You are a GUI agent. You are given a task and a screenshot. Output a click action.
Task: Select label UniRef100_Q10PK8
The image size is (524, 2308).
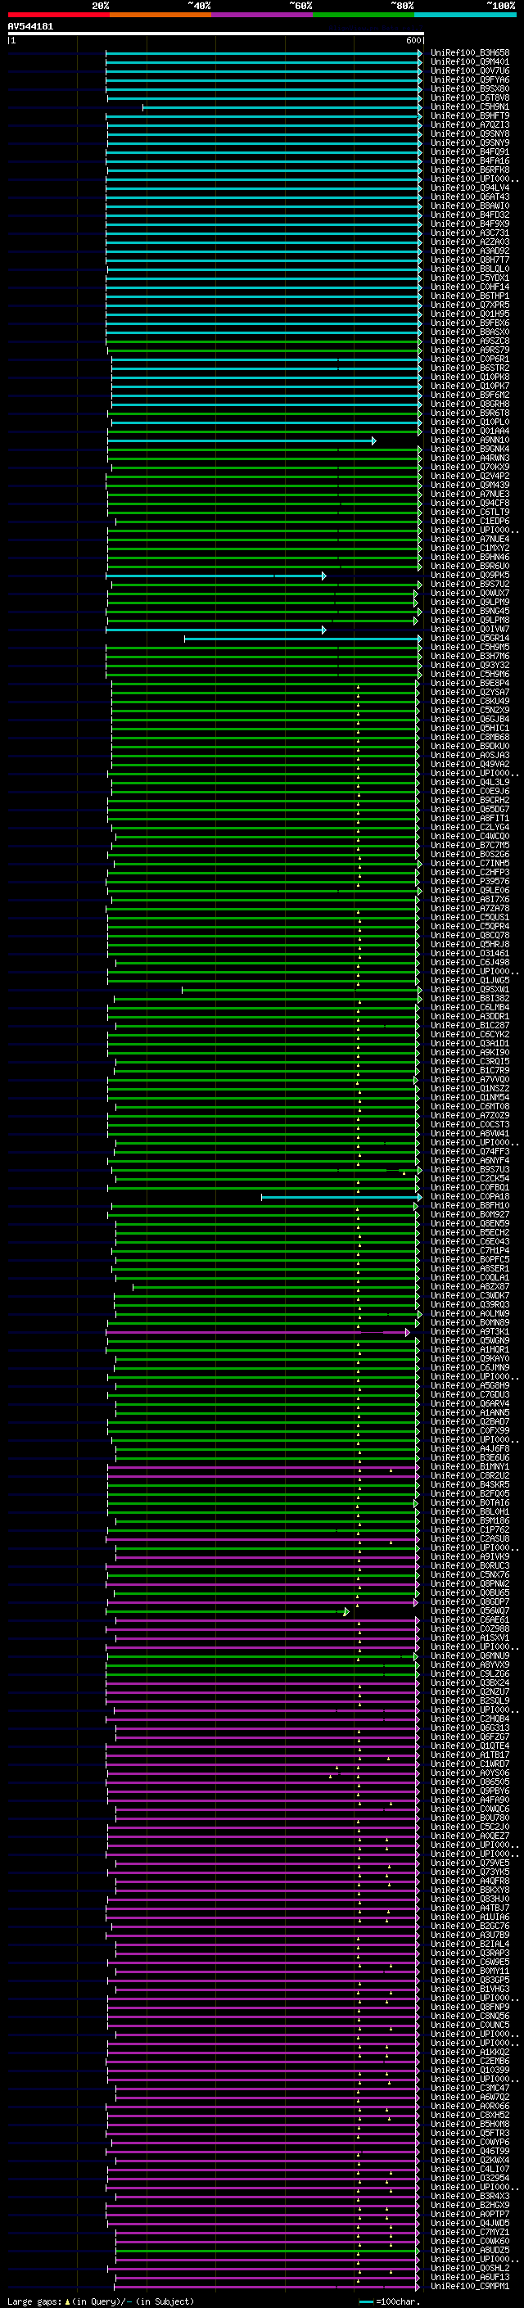pyautogui.click(x=470, y=377)
